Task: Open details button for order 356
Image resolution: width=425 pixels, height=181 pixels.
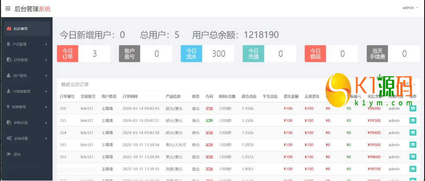Action: pos(413,108)
